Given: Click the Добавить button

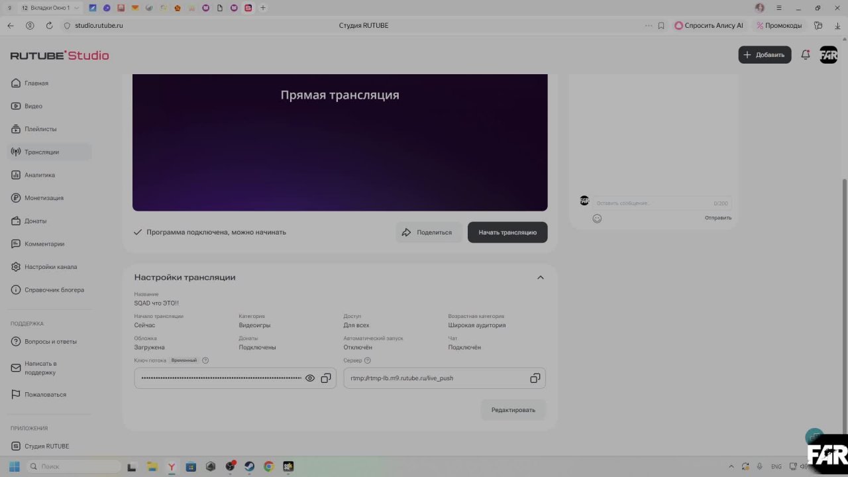Looking at the screenshot, I should (x=765, y=55).
